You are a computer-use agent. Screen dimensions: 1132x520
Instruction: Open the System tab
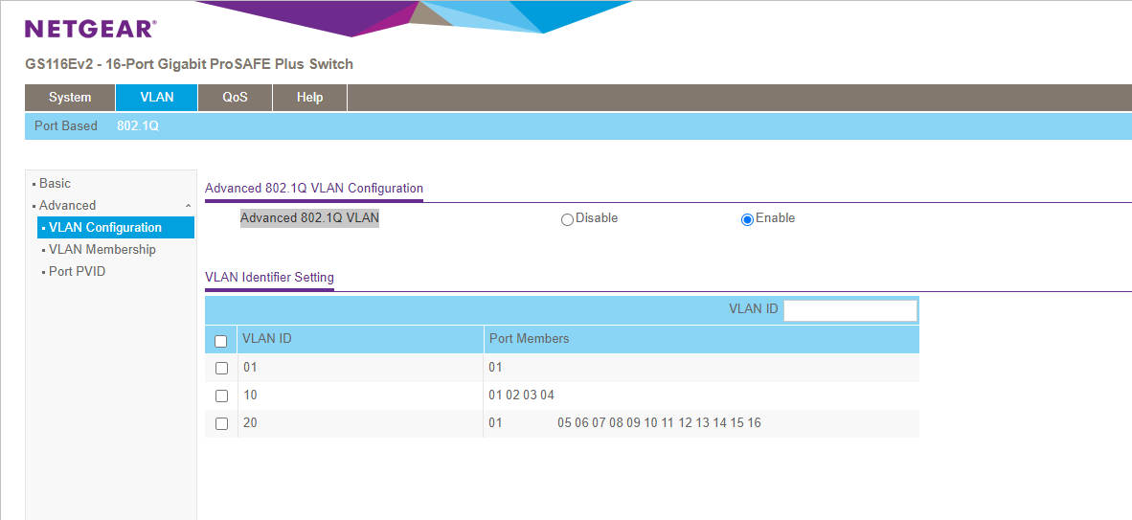point(70,98)
